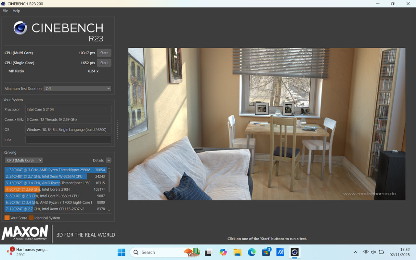Open the Help menu
Screen dimensions: 416x260
click(16, 11)
